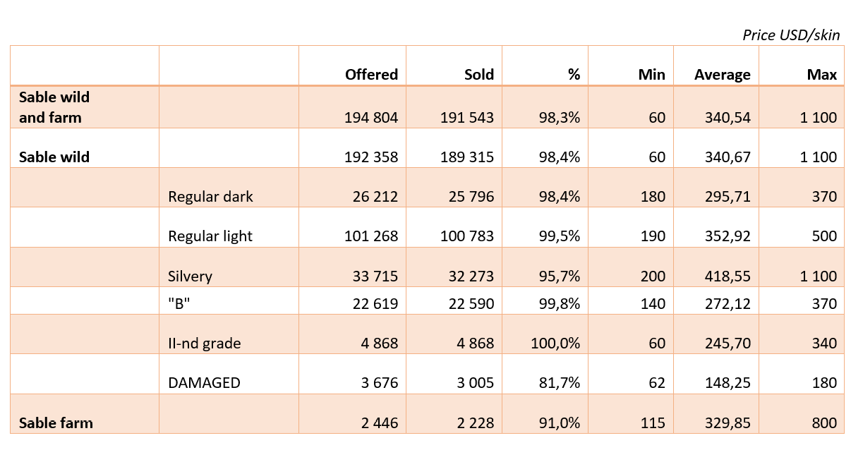Select the II-nd grade row label

204,343
